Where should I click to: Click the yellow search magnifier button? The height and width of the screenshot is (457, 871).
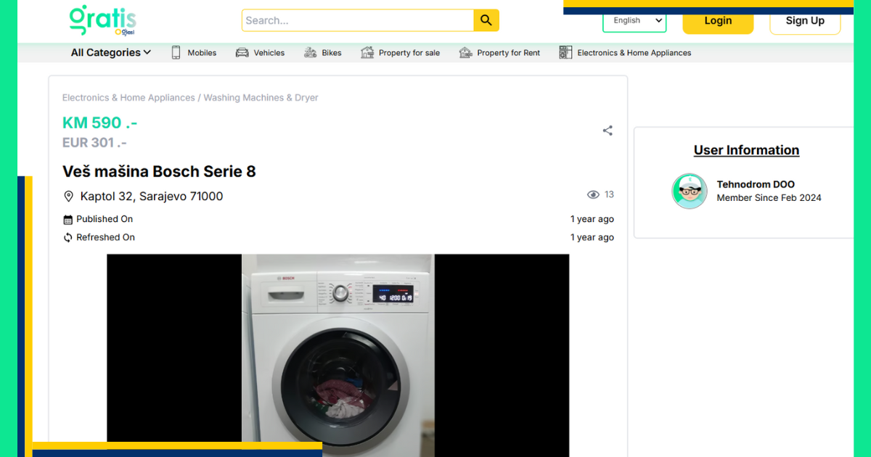[486, 20]
